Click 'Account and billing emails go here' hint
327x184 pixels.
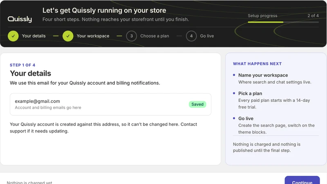[48, 108]
